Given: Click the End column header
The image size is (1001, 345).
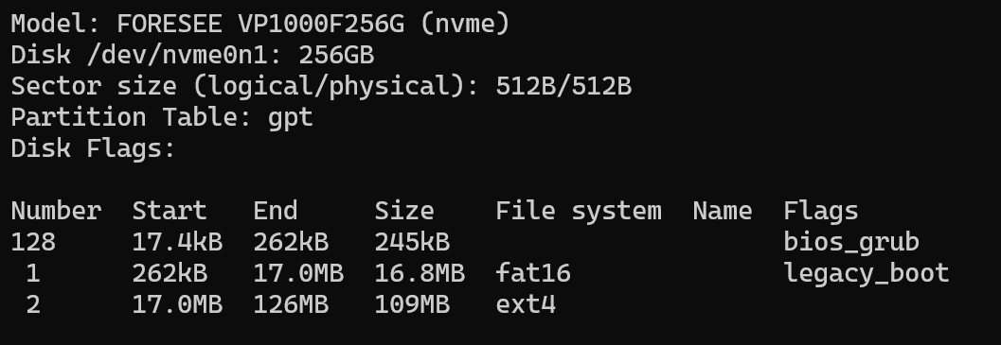Looking at the screenshot, I should [x=276, y=211].
